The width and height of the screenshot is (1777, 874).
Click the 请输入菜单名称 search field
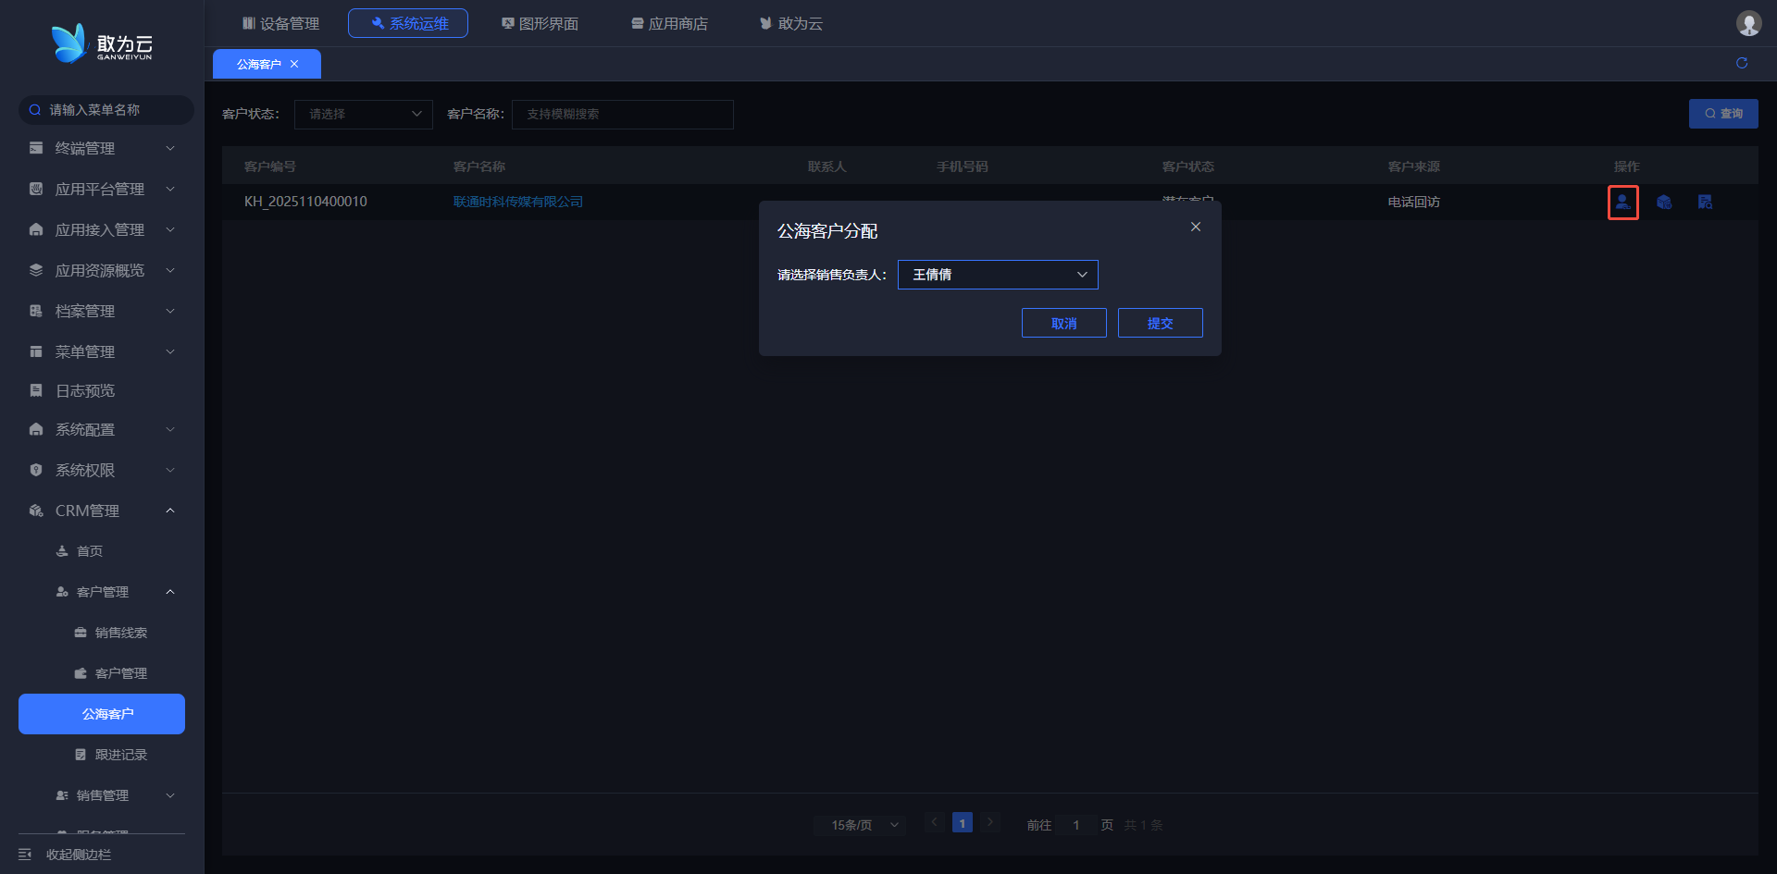tap(106, 110)
